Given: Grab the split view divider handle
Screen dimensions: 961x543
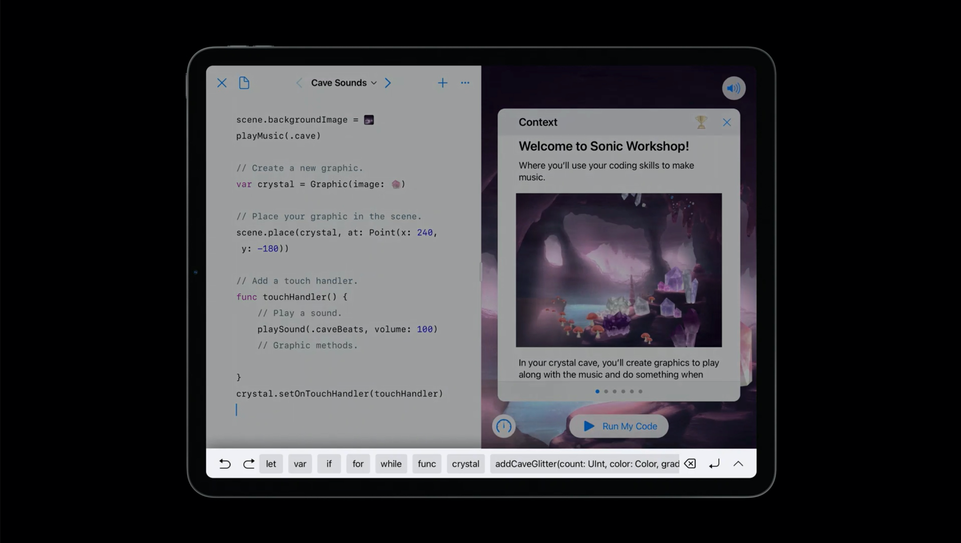Looking at the screenshot, I should tap(480, 271).
